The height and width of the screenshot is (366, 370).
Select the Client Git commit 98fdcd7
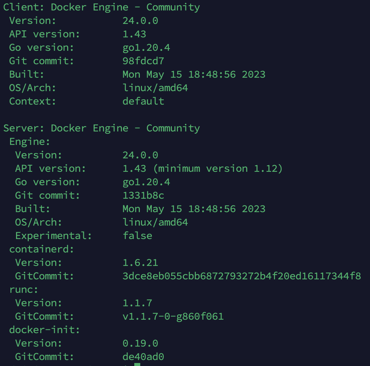(x=143, y=61)
